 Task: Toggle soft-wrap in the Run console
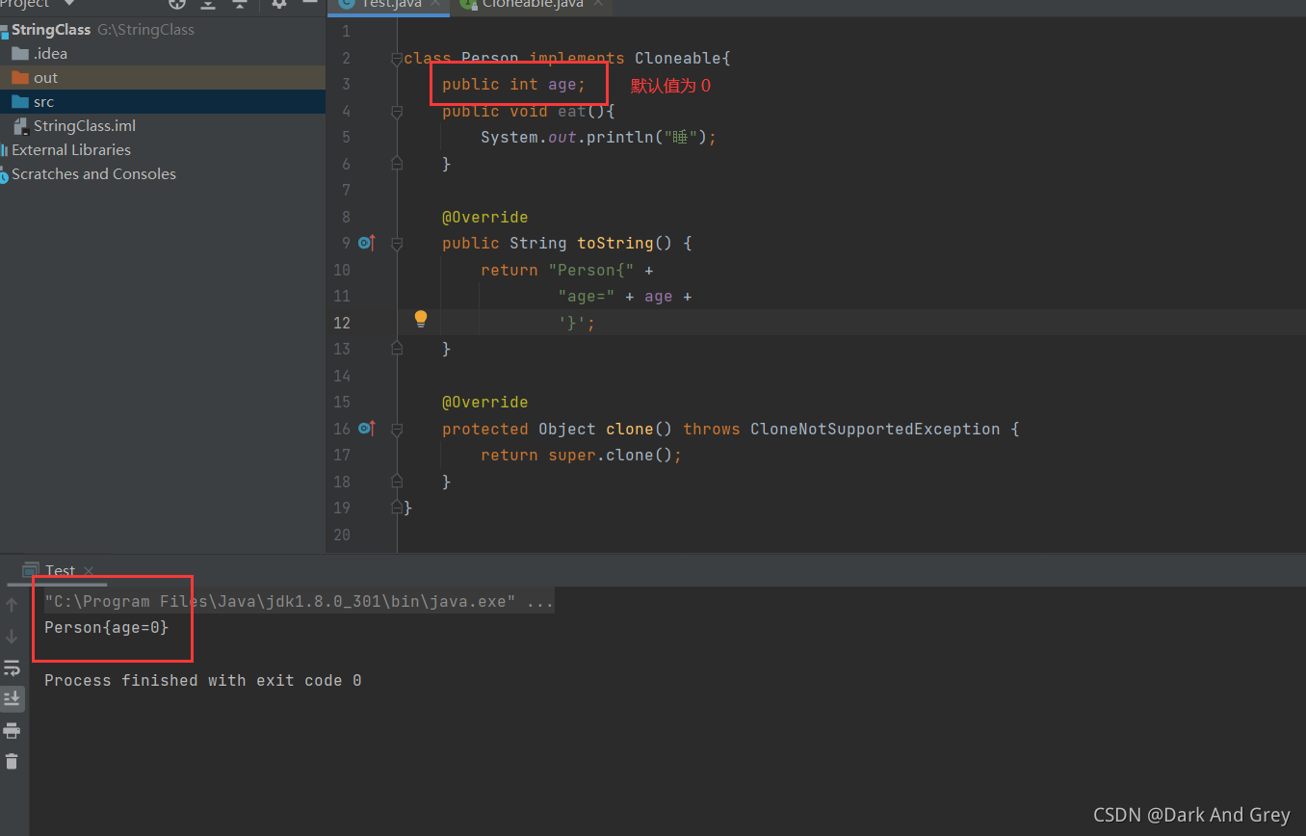[x=12, y=666]
